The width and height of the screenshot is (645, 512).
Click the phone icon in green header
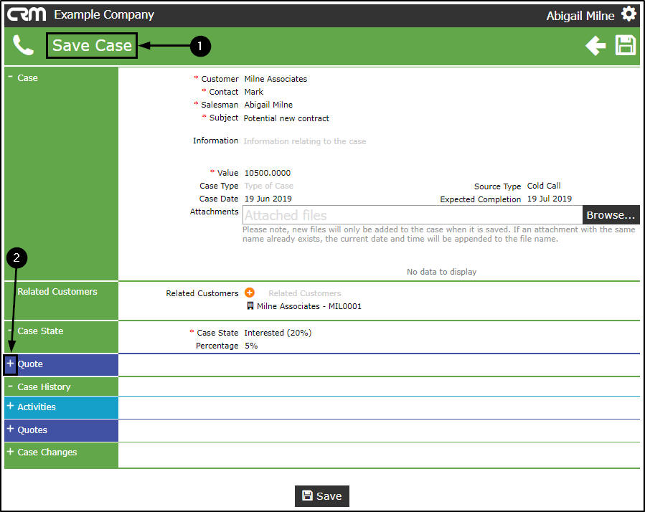point(23,46)
